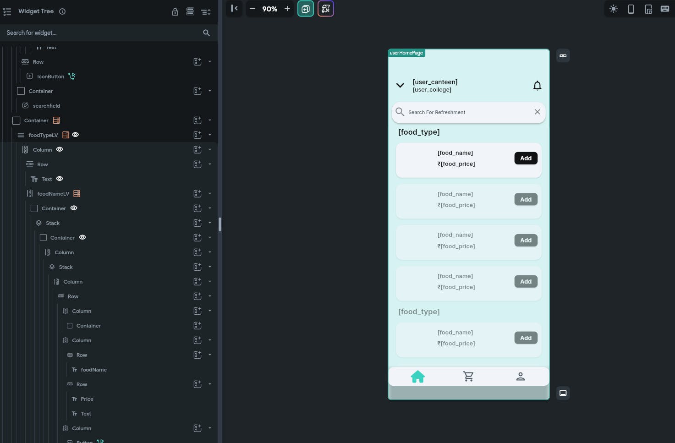Toggle eye icon on Text below Row
This screenshot has height=443, width=675.
tap(60, 179)
